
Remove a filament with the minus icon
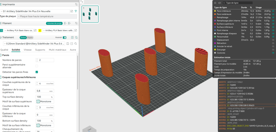[x=65, y=23]
